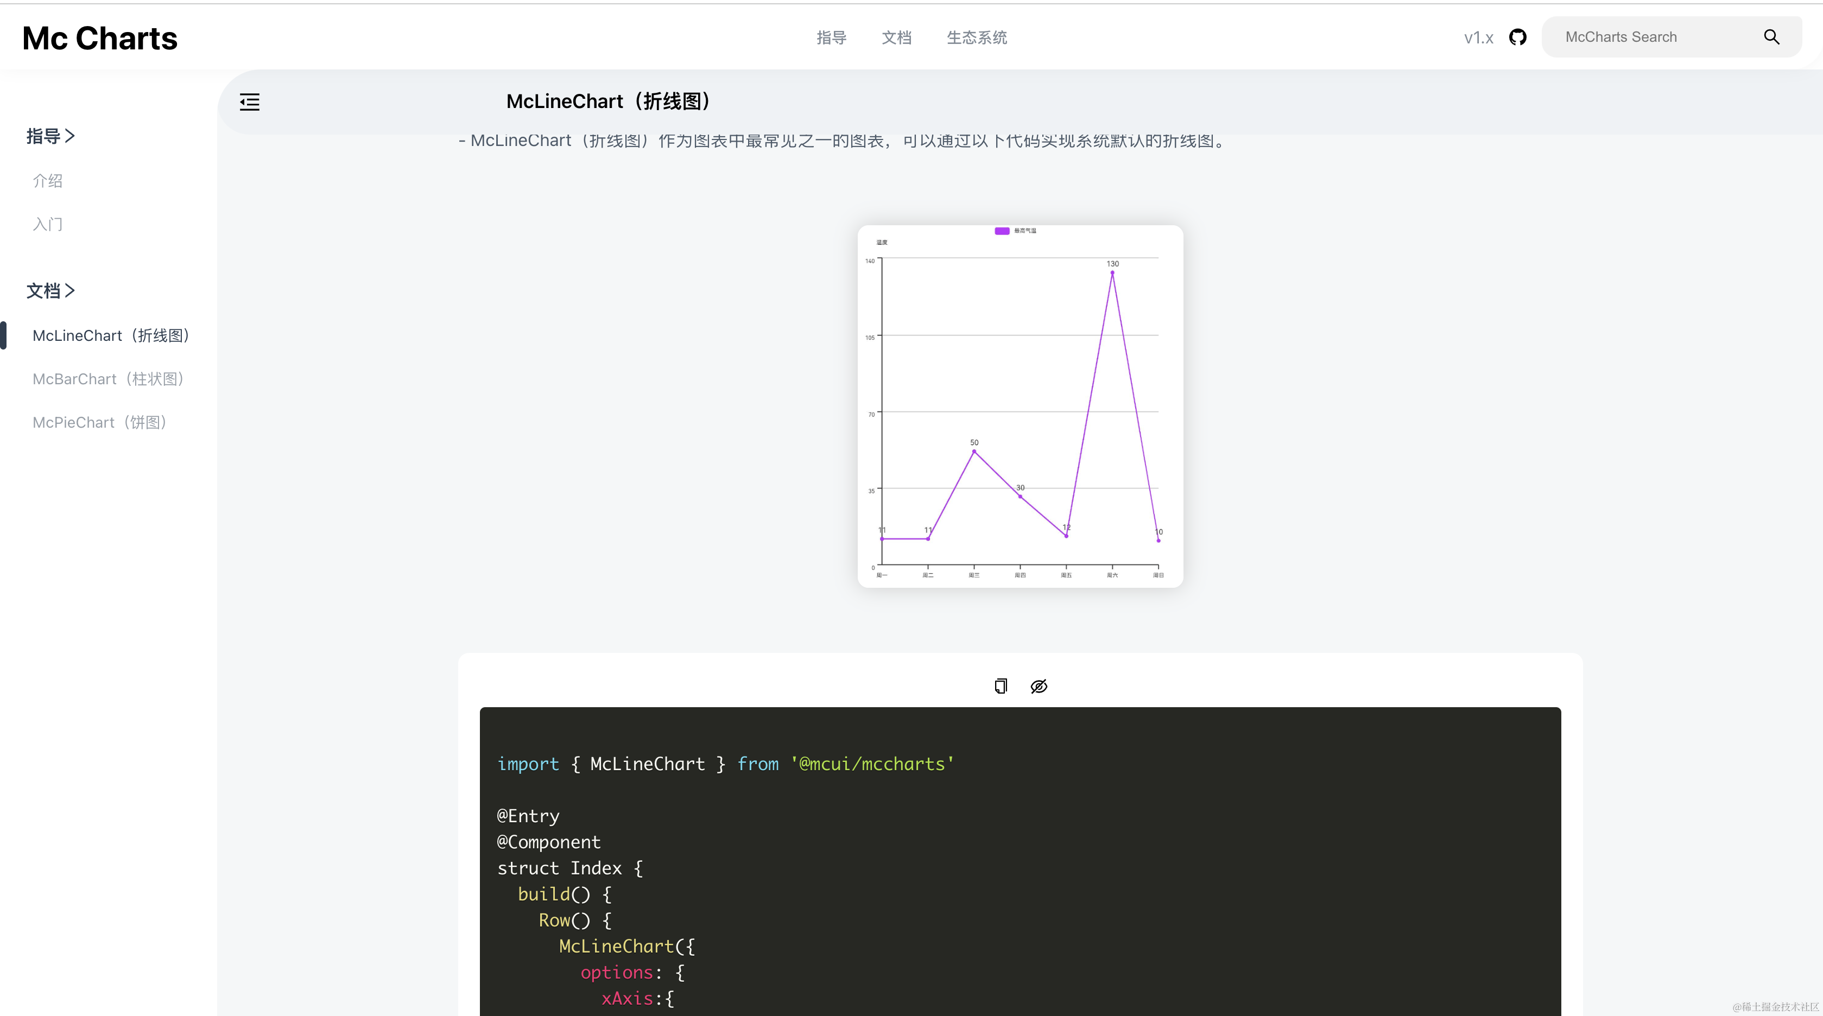Toggle the purple legend series marker

coord(1002,231)
